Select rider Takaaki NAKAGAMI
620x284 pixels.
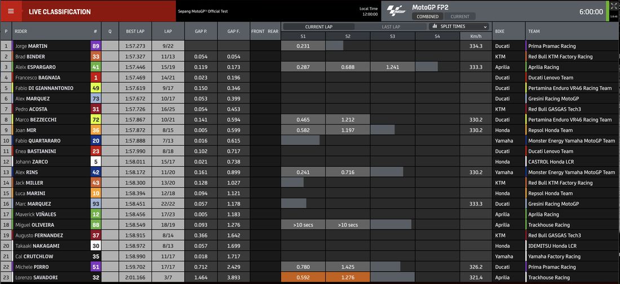(37, 246)
